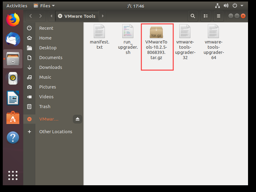Click the Music note icon in sidebar
This screenshot has width=256, height=192.
(x=29, y=77)
